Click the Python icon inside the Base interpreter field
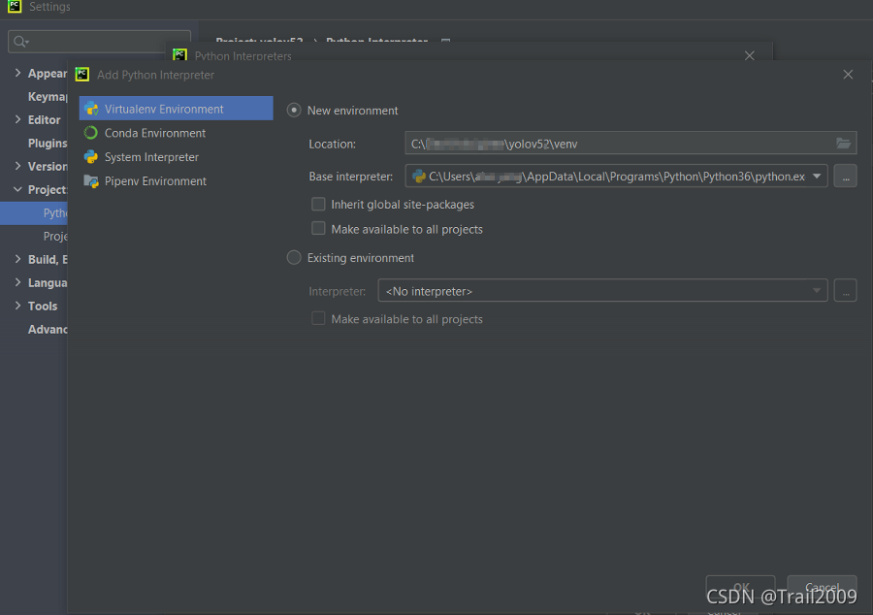 click(419, 177)
